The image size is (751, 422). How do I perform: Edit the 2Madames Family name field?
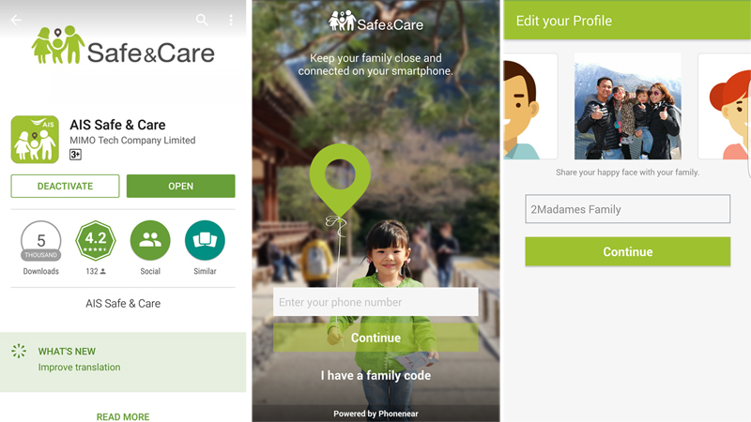(x=627, y=209)
